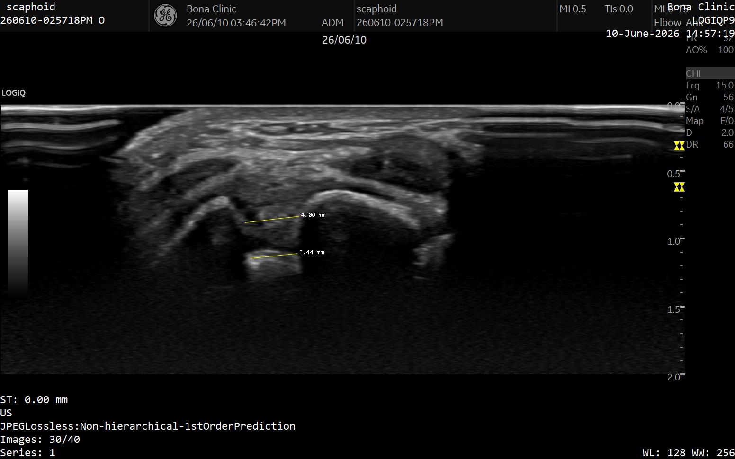
Task: Click the ST: 0.00 mm overlay
Action: [34, 399]
